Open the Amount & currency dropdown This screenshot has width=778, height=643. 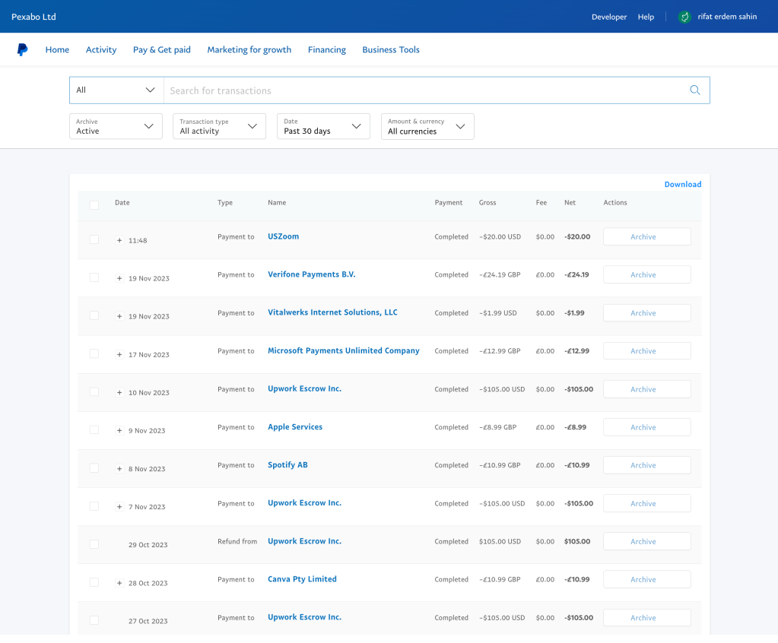click(427, 126)
